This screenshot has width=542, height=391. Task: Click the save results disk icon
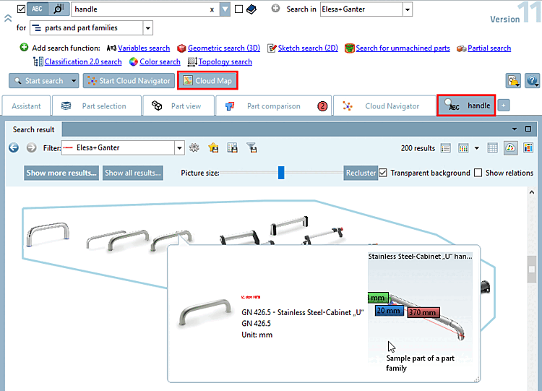tap(232, 148)
